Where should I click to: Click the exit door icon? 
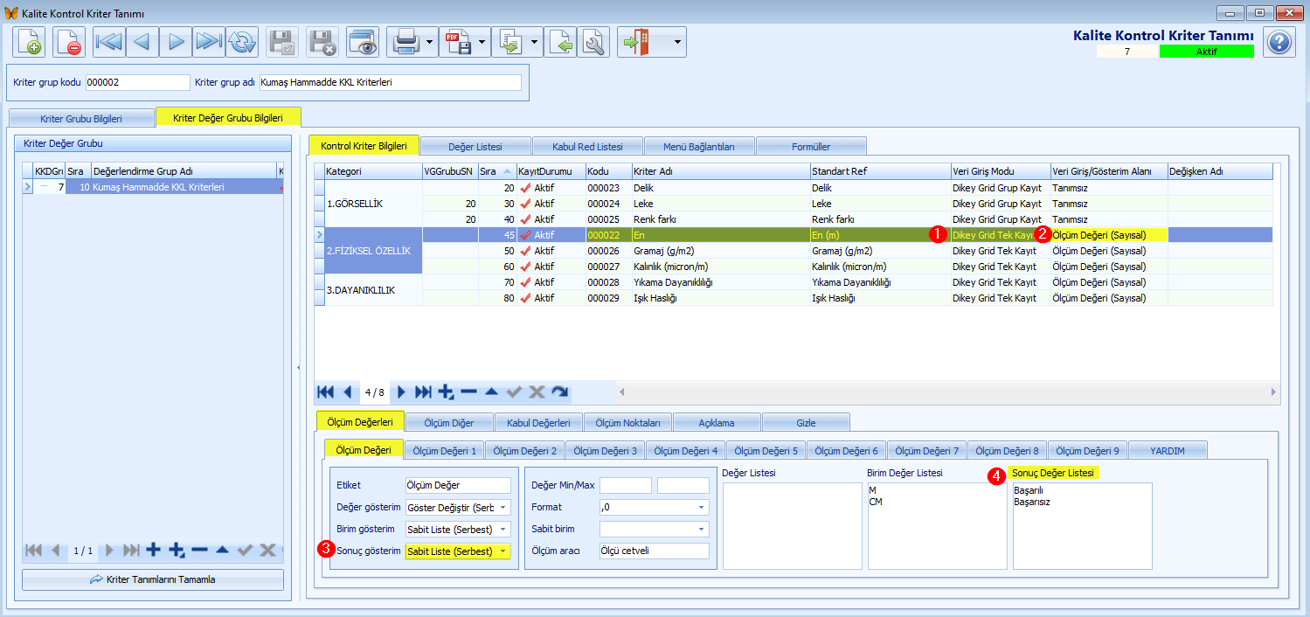tap(635, 42)
